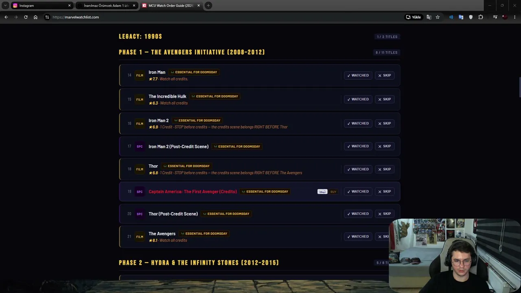Click the FILM badge on Iron Man row

pos(140,75)
